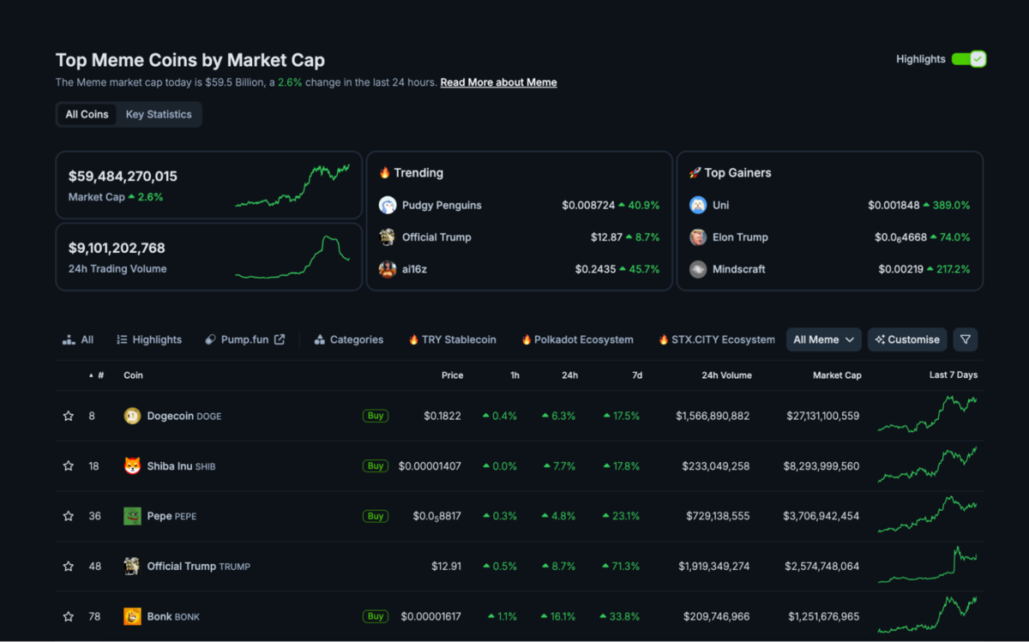1029x642 pixels.
Task: Click the Shiba Inu coin logo
Action: click(132, 466)
